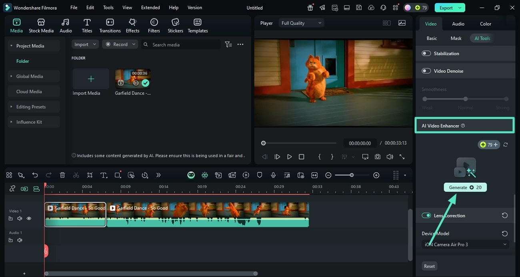Open the Transitions library

[110, 26]
